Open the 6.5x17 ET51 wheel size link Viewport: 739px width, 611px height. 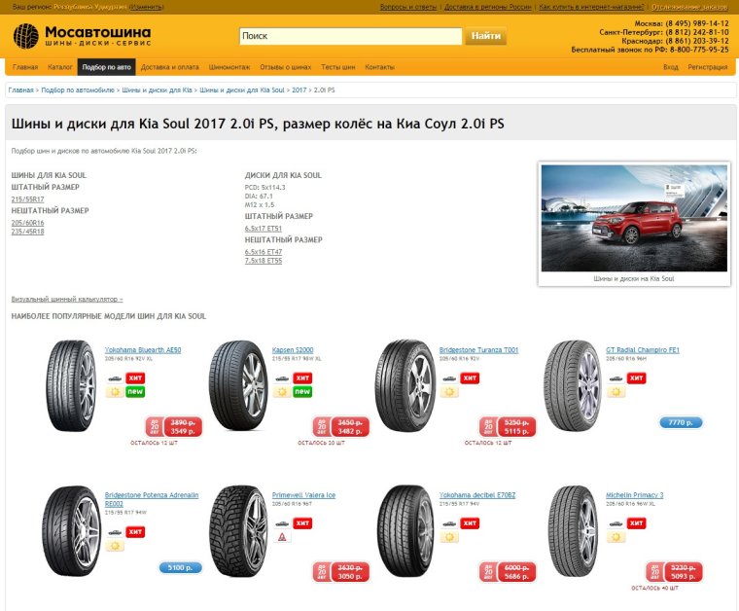[x=263, y=229]
